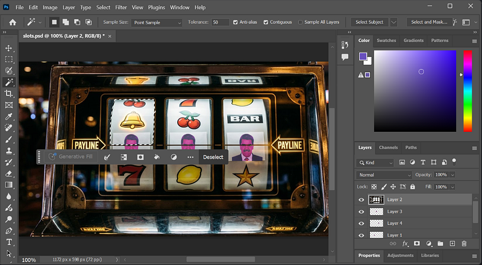
Task: Click the Delete layer trash icon
Action: (464, 243)
